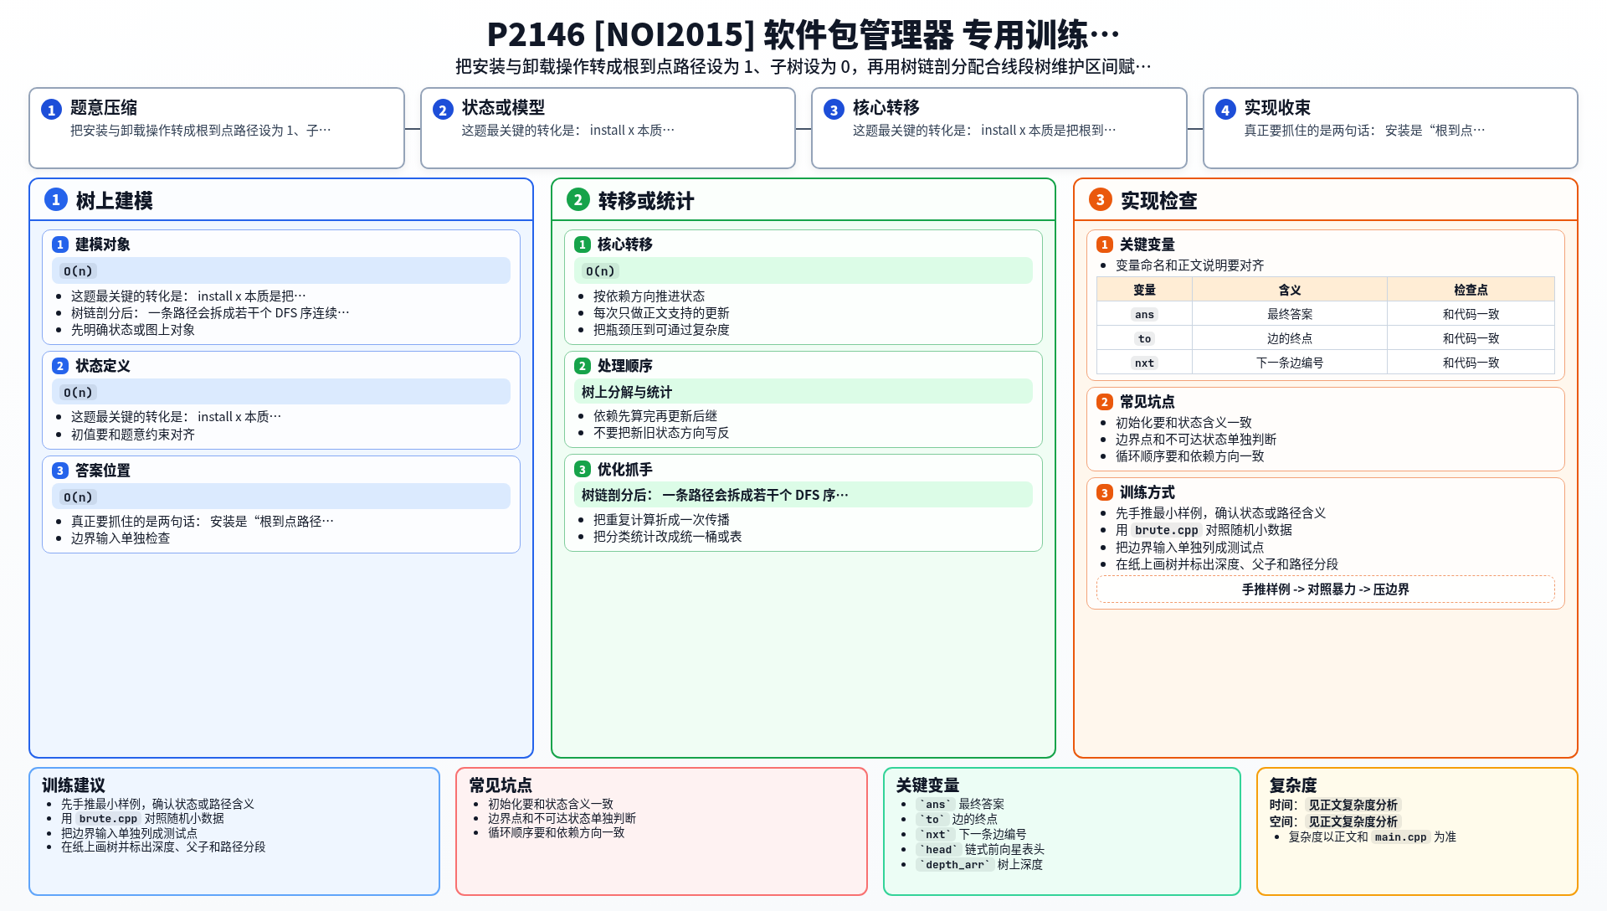Click the bullet 不要把新旧状态方向写反
Screen dimensions: 1607x911
tap(661, 433)
